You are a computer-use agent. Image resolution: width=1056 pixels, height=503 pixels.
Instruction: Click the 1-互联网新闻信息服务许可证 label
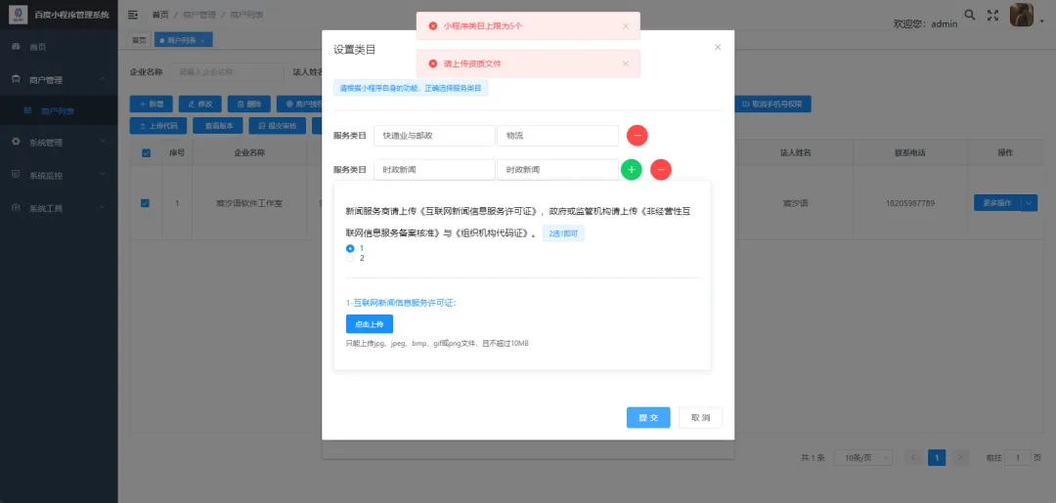point(402,303)
